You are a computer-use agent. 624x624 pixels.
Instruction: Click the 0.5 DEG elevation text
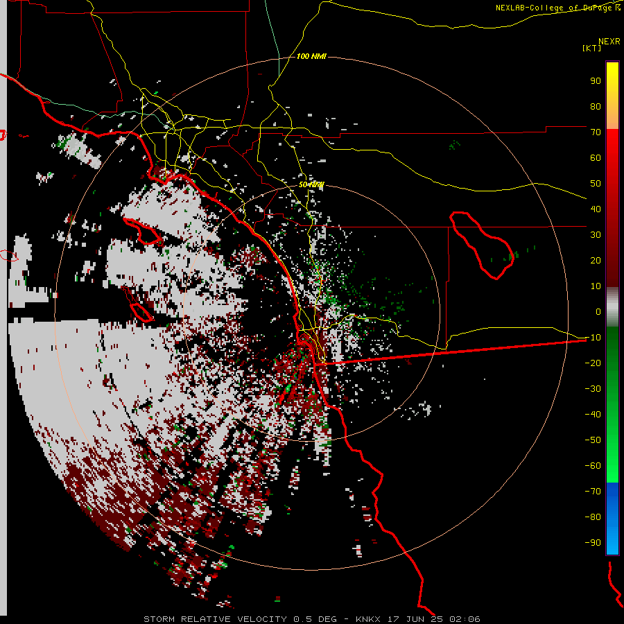coord(315,619)
